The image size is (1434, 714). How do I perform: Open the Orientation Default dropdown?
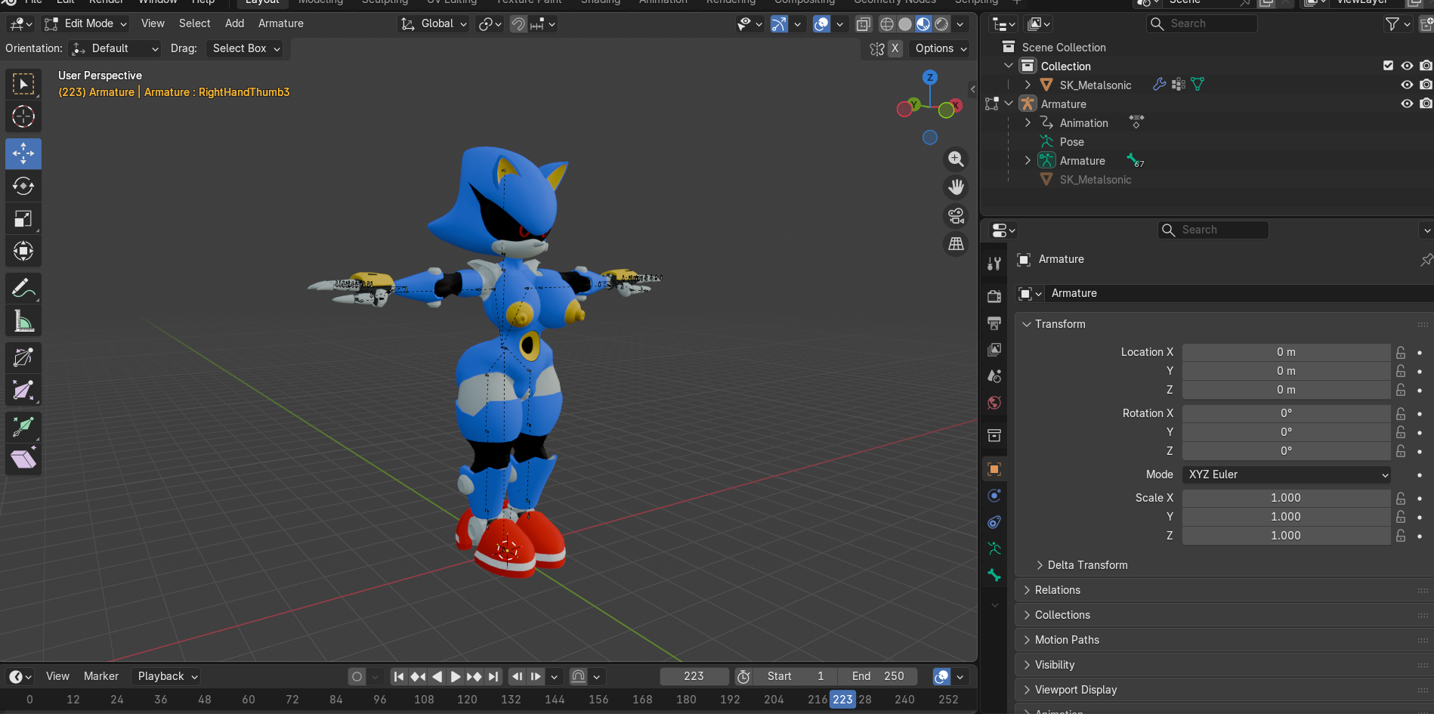click(115, 48)
